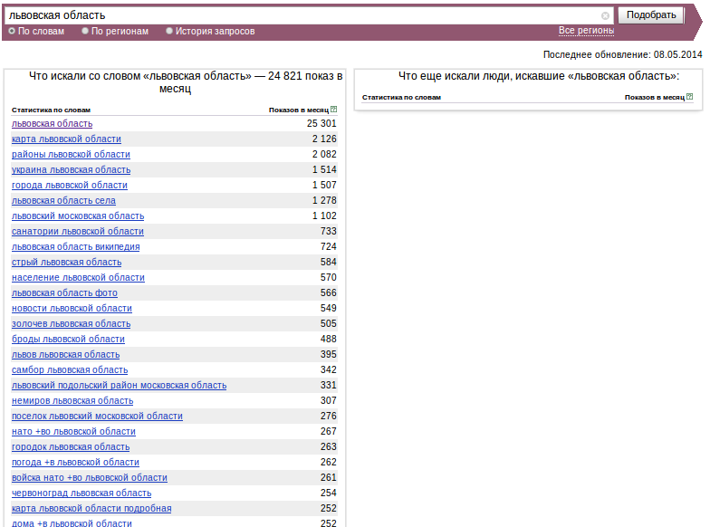Image resolution: width=710 pixels, height=527 pixels.
Task: Open 'львовская область википедия' link
Action: 76,246
